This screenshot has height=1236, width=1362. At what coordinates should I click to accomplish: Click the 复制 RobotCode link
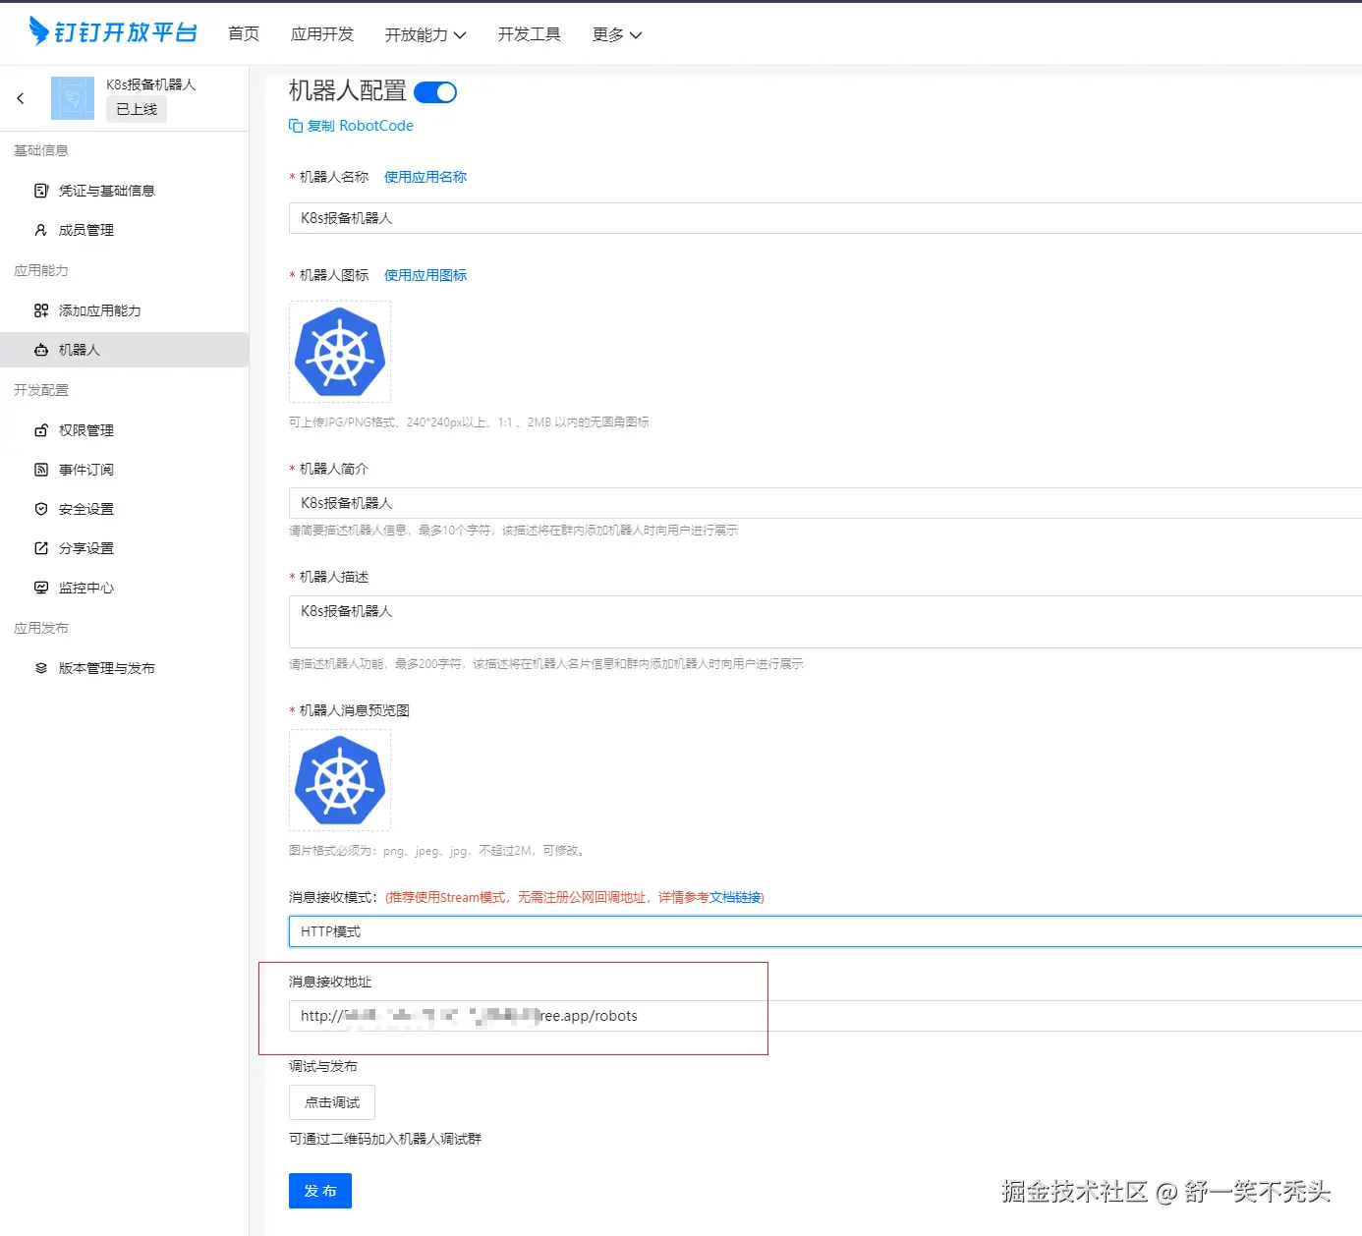coord(361,126)
